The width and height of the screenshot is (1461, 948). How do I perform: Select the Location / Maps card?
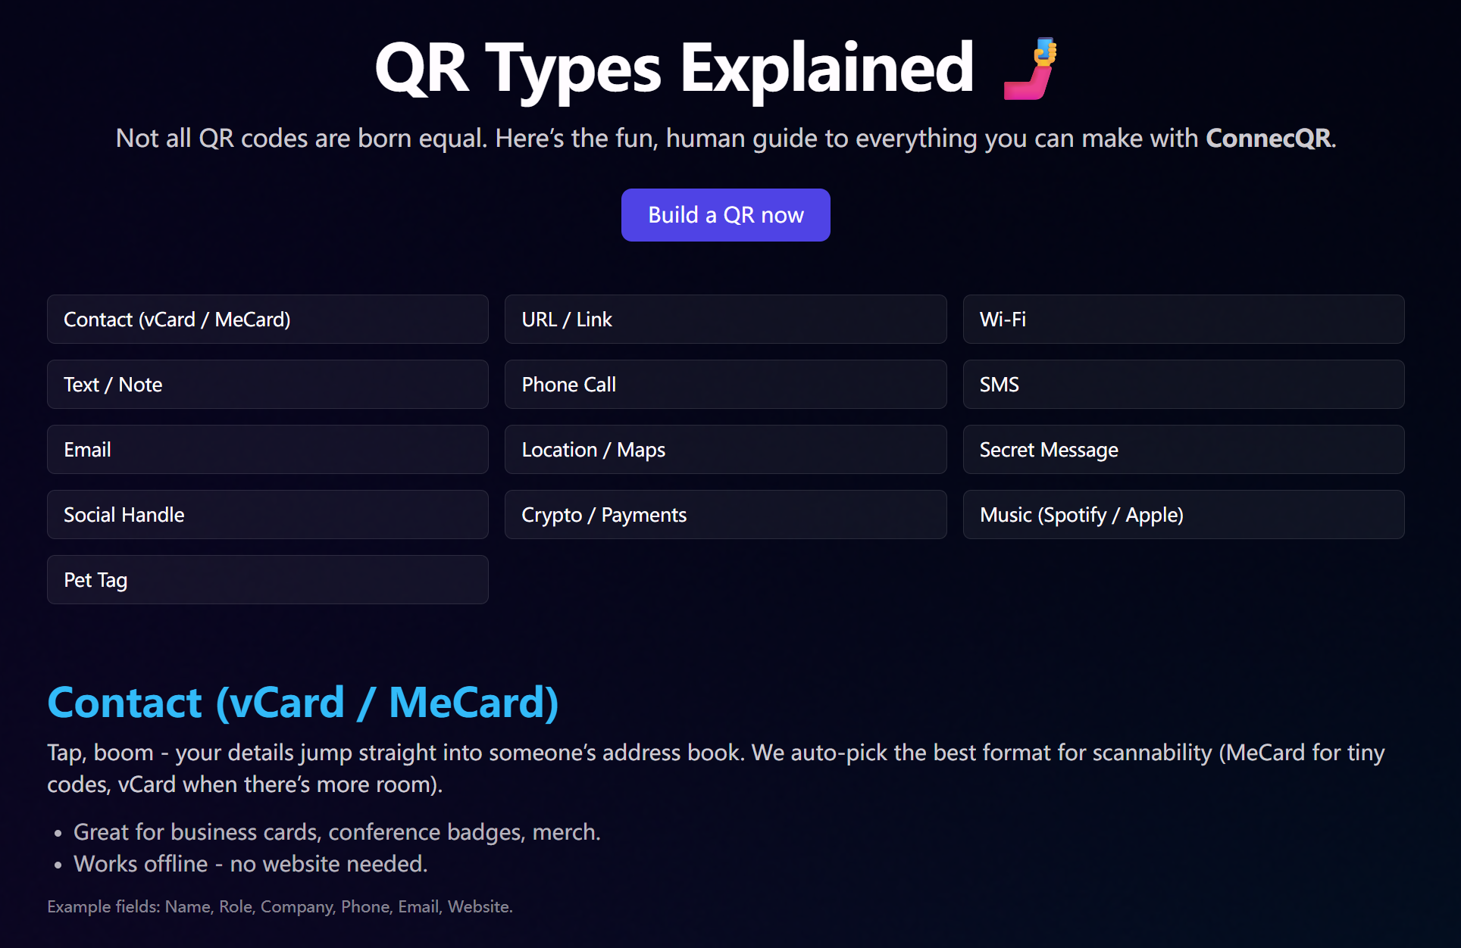pyautogui.click(x=725, y=450)
